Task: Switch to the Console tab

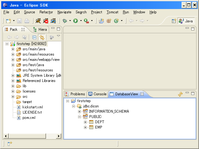Action: pyautogui.click(x=97, y=94)
